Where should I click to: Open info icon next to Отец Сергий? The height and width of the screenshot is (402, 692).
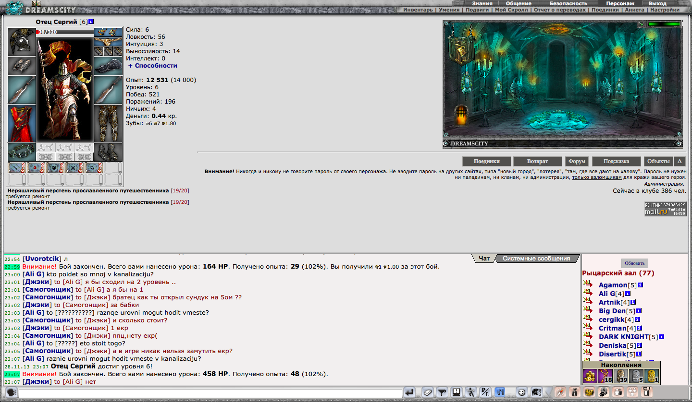pyautogui.click(x=91, y=22)
